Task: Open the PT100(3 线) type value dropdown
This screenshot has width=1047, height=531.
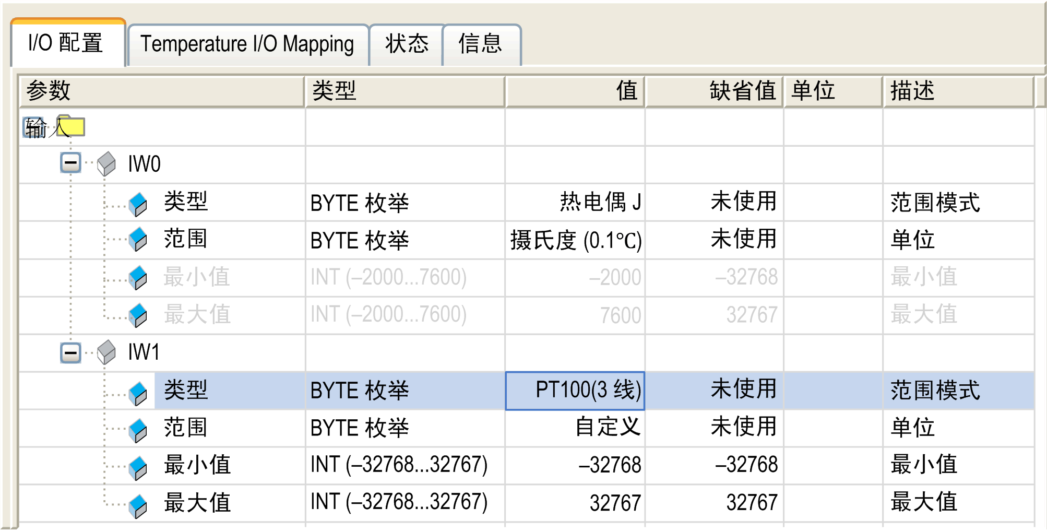Action: click(575, 391)
